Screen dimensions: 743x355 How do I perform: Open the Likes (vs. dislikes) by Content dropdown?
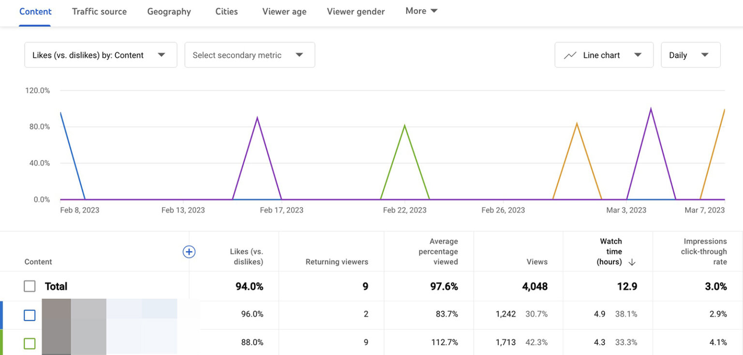101,55
